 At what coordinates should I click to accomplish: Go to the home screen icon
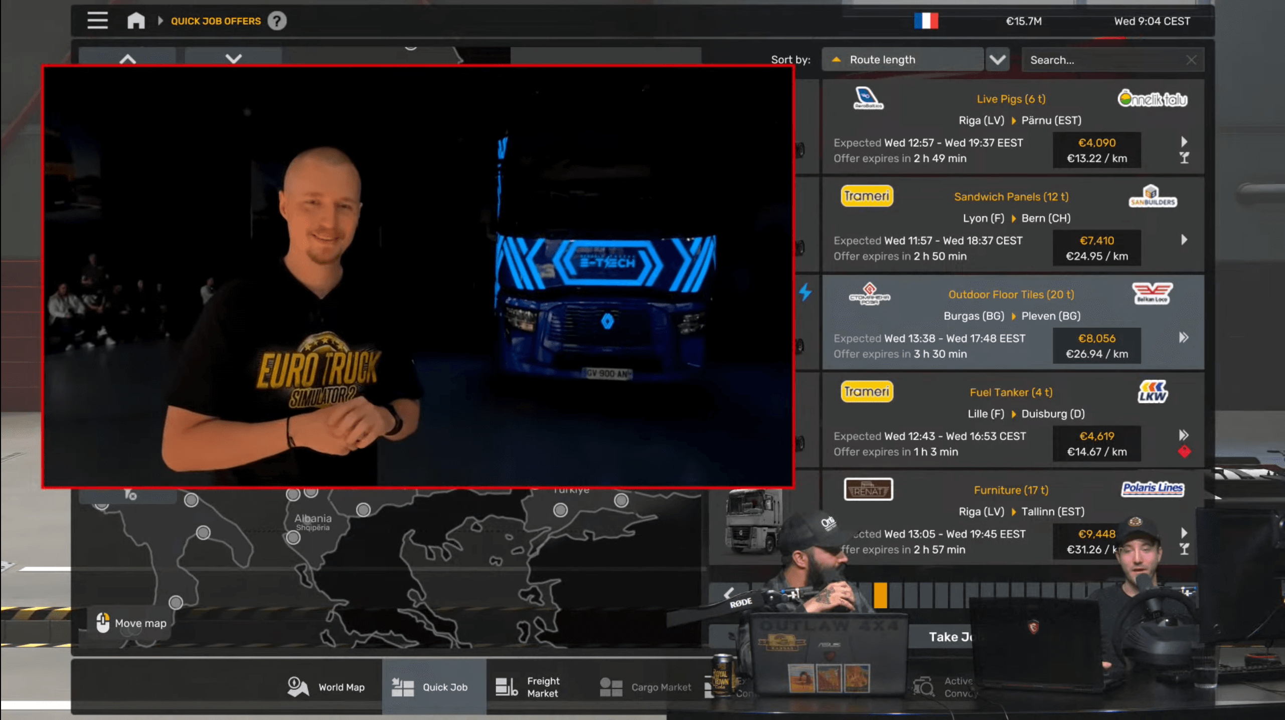136,21
